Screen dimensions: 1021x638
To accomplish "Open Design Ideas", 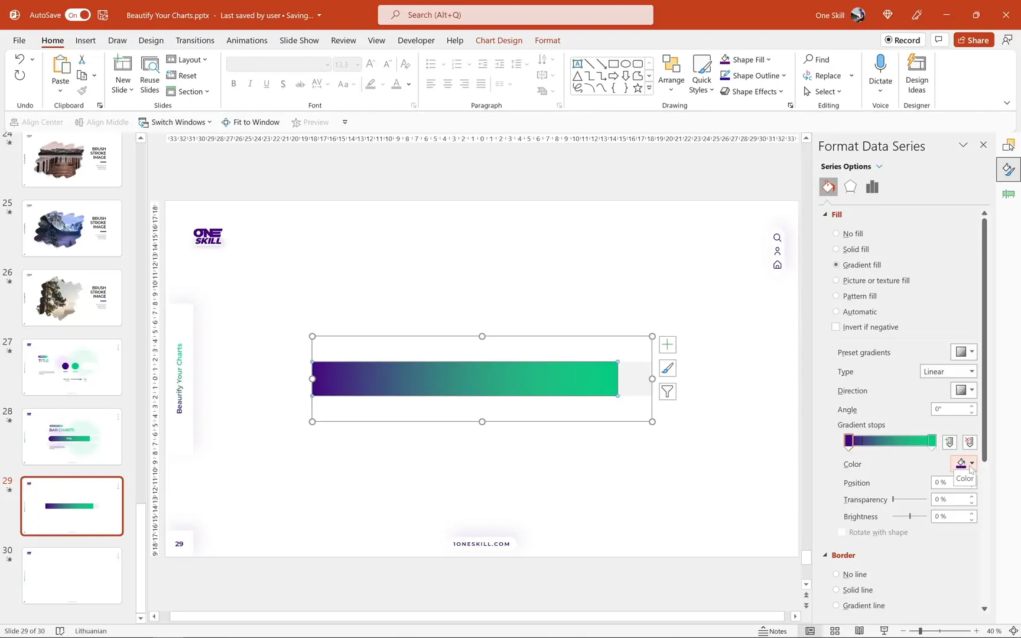I will coord(917,74).
